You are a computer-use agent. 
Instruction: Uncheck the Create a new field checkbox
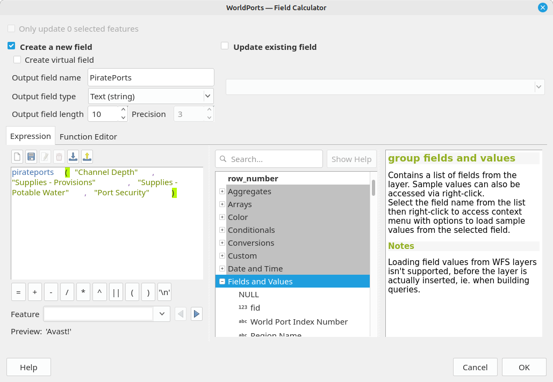click(11, 47)
